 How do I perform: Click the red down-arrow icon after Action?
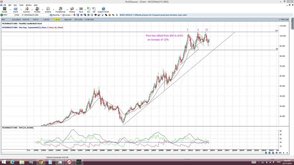click(74, 15)
